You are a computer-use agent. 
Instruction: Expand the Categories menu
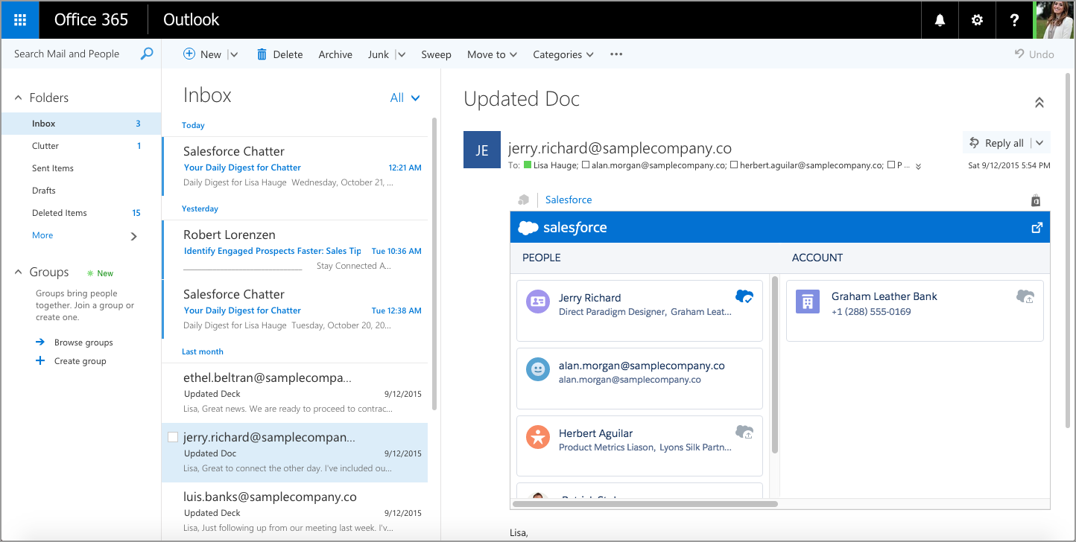[x=563, y=54]
